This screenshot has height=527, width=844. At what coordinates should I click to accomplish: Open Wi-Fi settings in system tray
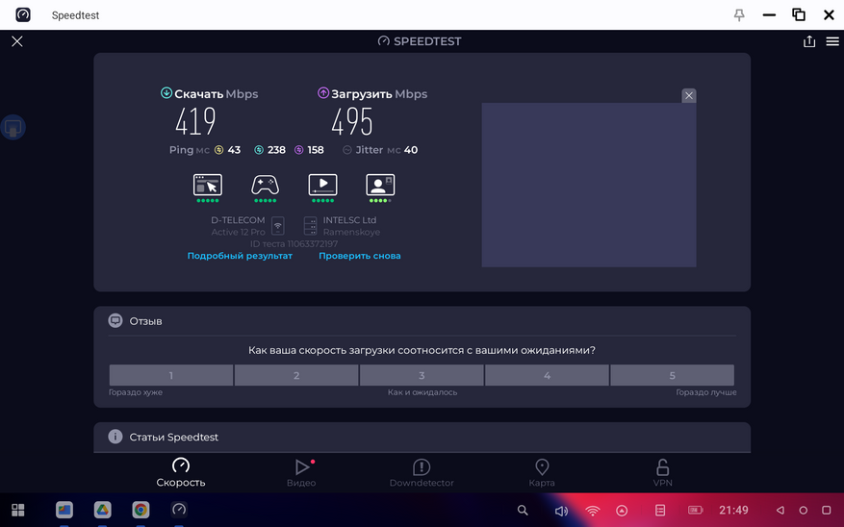(593, 511)
